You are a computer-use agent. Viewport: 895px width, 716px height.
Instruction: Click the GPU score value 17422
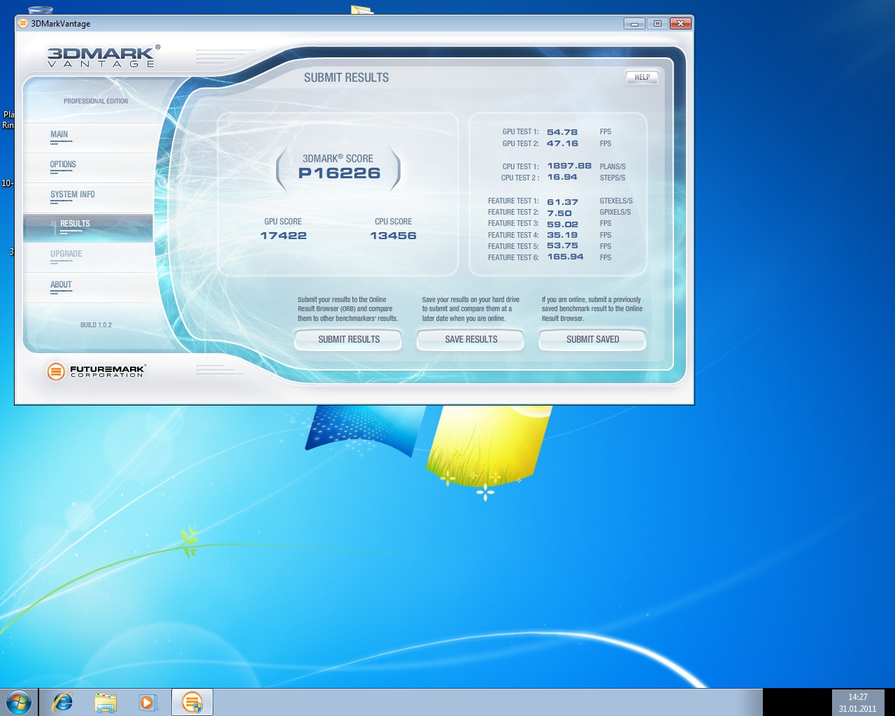pos(283,236)
